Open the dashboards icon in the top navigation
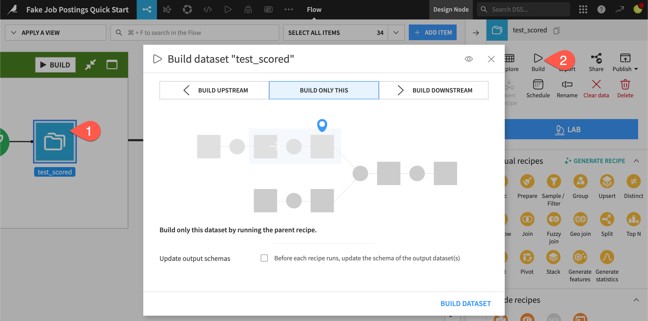Screen dimensions: 648x321 coord(269,9)
